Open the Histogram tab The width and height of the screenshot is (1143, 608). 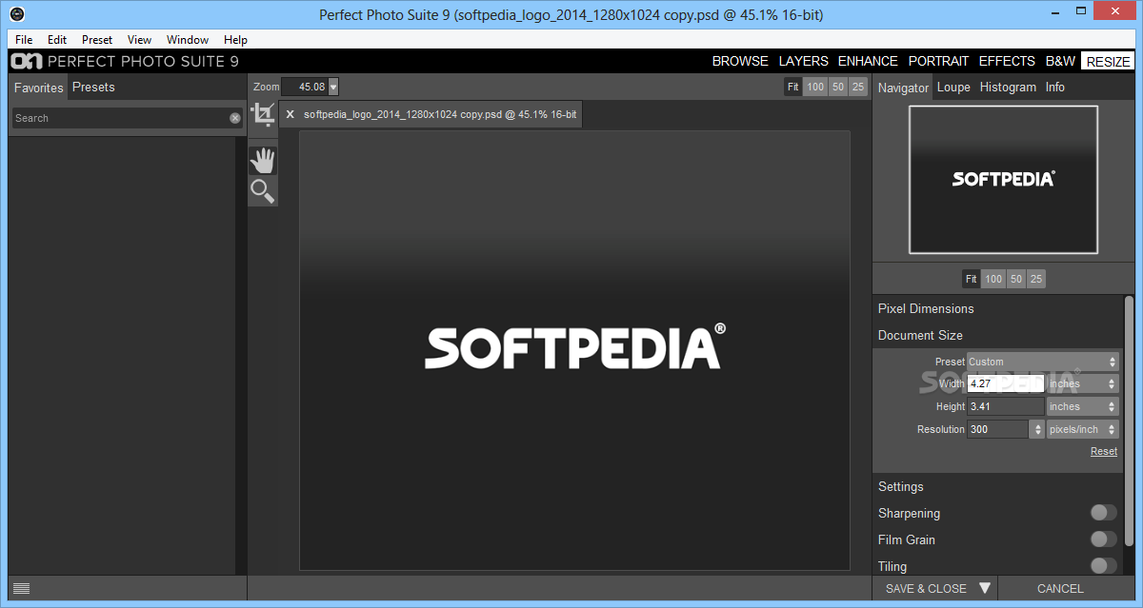click(1008, 87)
